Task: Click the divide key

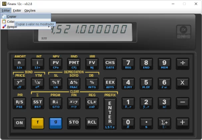Action: pyautogui.click(x=183, y=64)
